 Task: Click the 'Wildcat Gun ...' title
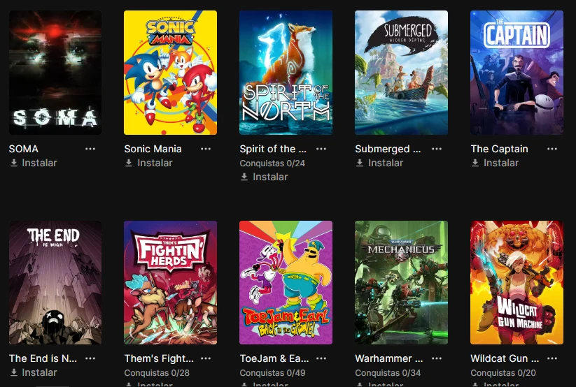[x=505, y=358]
